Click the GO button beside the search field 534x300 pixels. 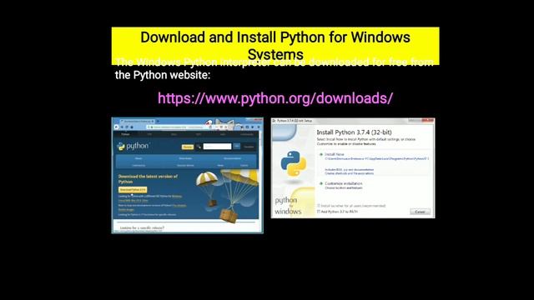pyautogui.click(x=237, y=147)
